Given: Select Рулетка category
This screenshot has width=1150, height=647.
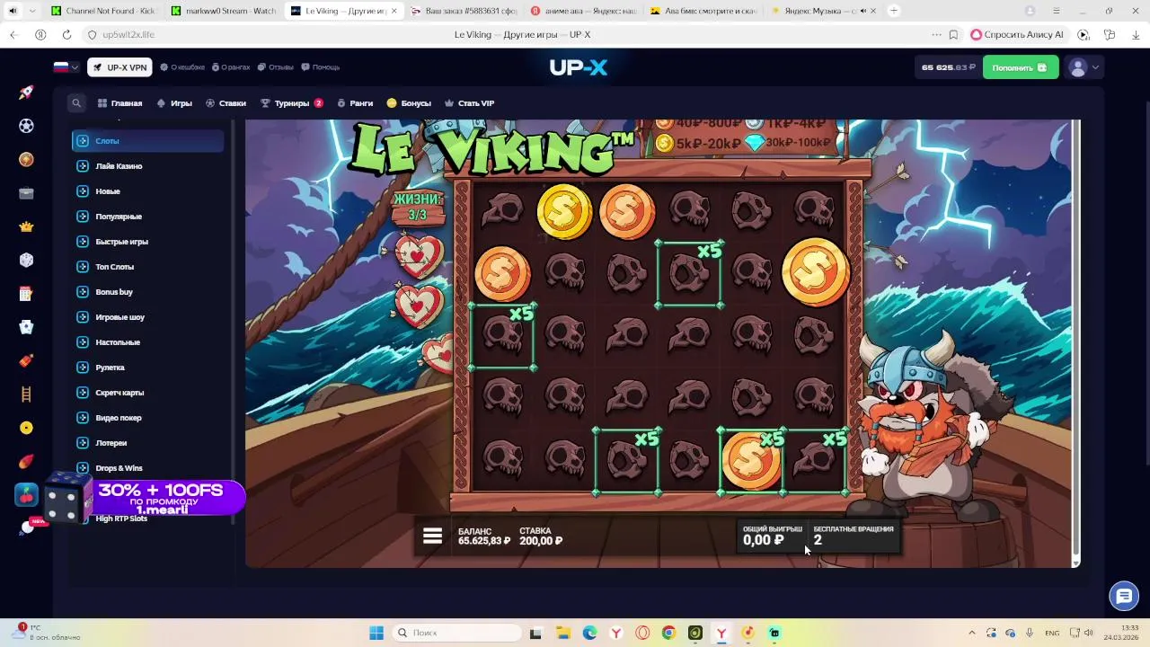Looking at the screenshot, I should (148, 368).
